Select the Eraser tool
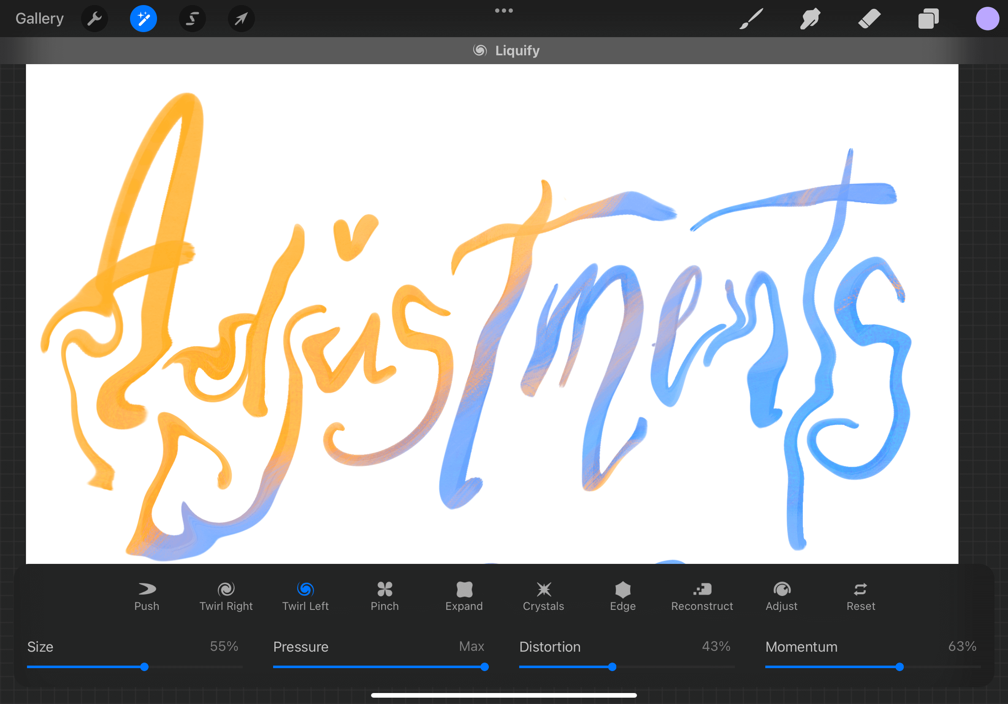The height and width of the screenshot is (704, 1008). coord(869,19)
